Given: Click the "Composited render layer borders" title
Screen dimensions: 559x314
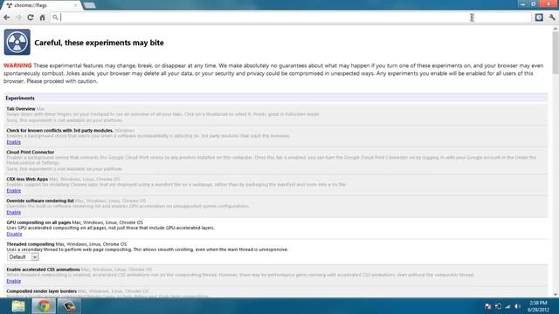Looking at the screenshot, I should (x=41, y=291).
